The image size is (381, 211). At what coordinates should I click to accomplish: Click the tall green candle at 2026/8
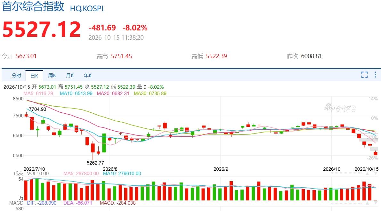[x=104, y=143]
